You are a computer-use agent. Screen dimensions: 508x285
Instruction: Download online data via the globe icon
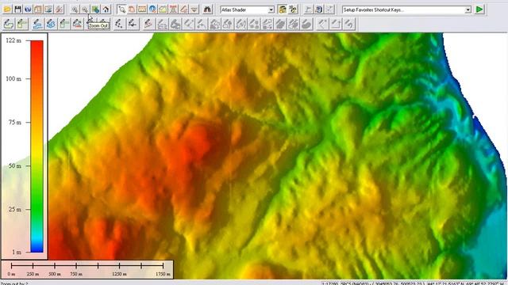coord(28,9)
